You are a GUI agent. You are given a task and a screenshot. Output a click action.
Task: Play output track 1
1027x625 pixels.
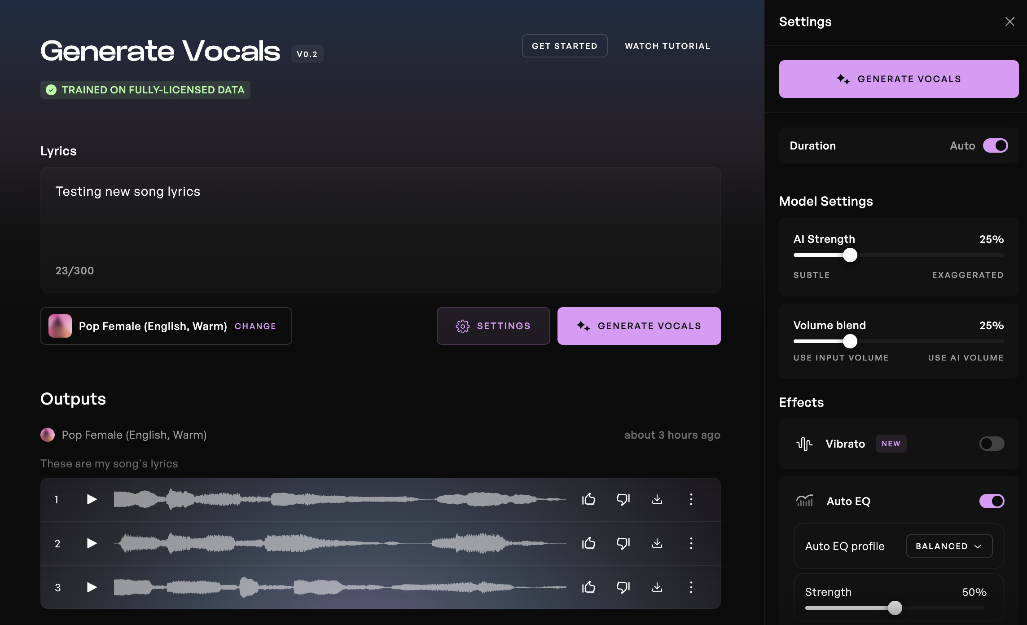click(92, 499)
